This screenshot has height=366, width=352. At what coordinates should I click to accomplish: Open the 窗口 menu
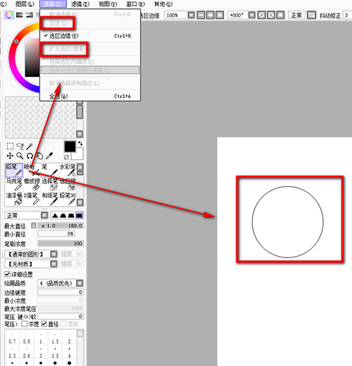coord(136,4)
